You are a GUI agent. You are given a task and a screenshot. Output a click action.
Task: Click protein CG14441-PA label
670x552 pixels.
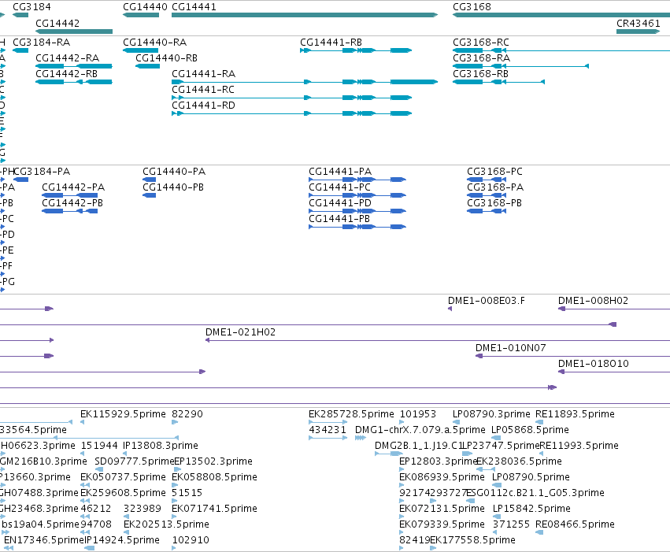(340, 172)
